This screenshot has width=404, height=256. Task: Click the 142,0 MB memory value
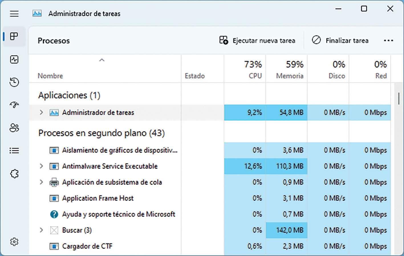pyautogui.click(x=290, y=230)
